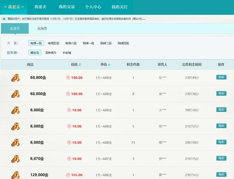234x179 pixels.
Task: Click the 出售剩余时间 column header
Action: (192, 64)
